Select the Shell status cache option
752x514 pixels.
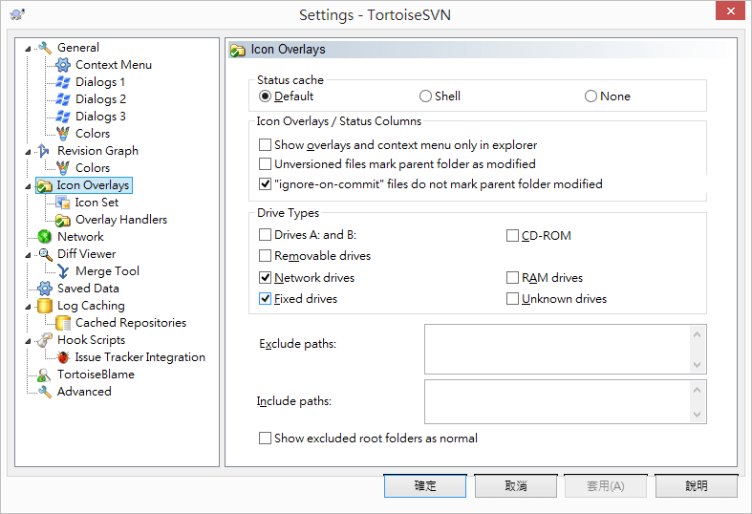[426, 96]
